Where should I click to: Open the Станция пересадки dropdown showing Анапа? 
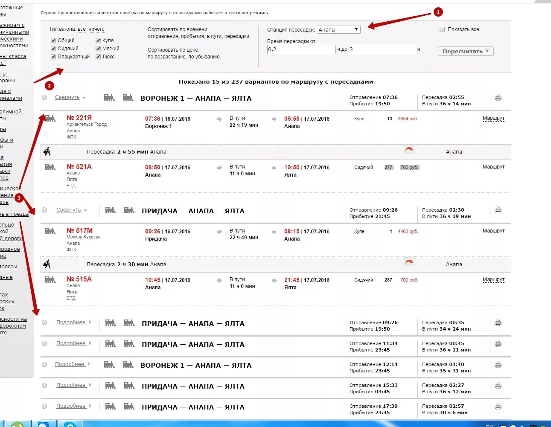pos(338,29)
